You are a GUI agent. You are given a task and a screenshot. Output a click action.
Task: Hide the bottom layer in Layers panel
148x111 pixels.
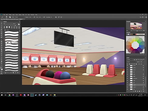pyautogui.click(x=127, y=89)
